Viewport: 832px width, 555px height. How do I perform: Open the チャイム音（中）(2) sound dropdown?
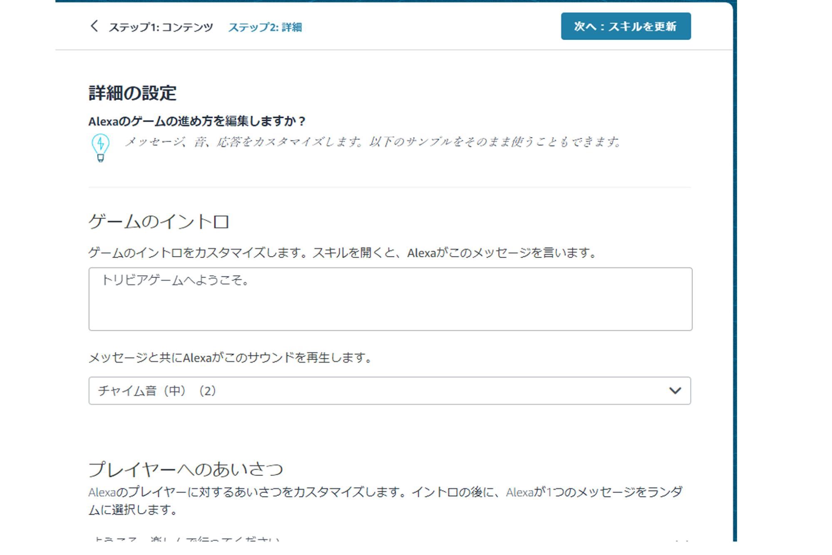[390, 391]
